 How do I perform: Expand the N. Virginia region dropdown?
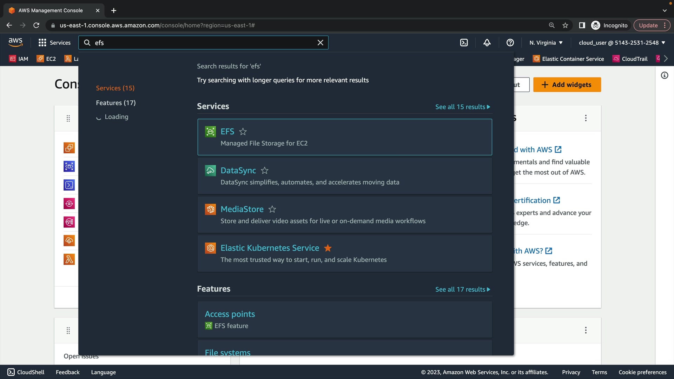(x=546, y=42)
